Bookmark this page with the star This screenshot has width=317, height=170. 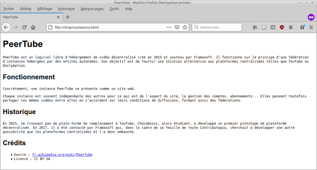[x=185, y=27]
